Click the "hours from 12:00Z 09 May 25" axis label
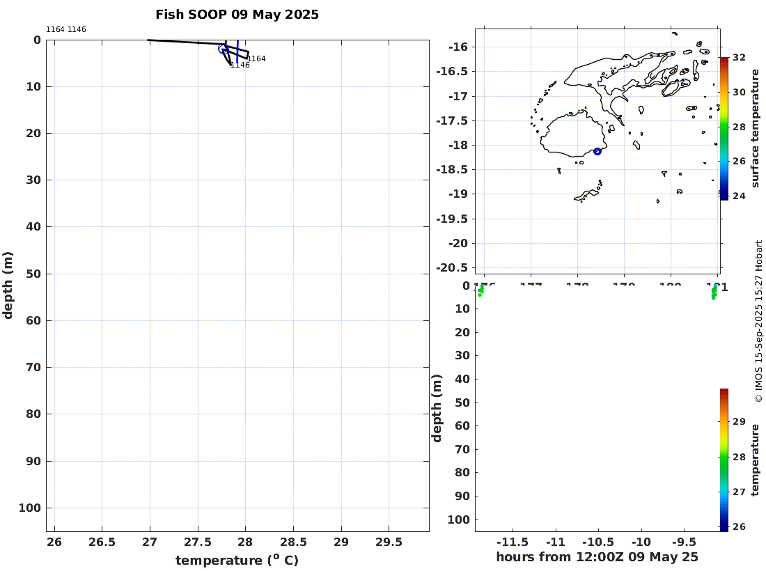766x571 pixels. point(597,557)
